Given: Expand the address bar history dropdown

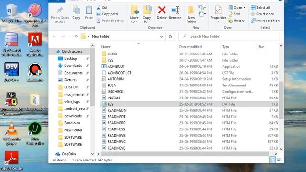Looking at the screenshot, I should tap(162, 36).
